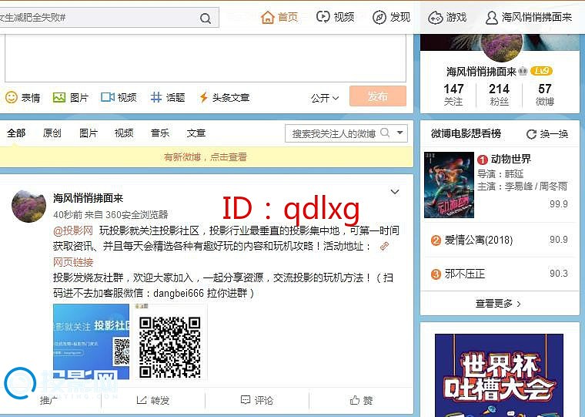
Task: Click the 发布 publish button
Action: click(x=377, y=96)
